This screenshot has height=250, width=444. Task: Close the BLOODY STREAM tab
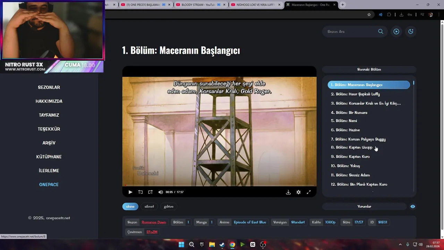[x=224, y=5]
